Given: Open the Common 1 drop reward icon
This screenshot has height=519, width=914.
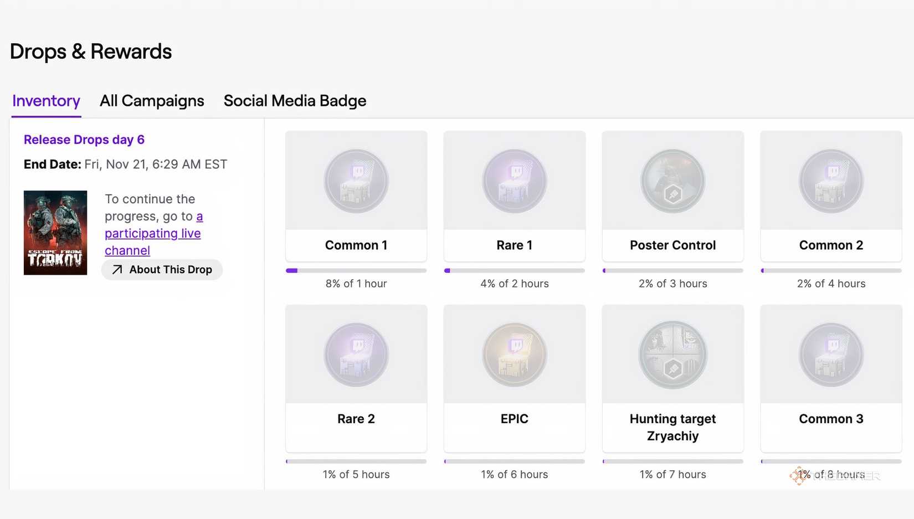Looking at the screenshot, I should click(356, 180).
